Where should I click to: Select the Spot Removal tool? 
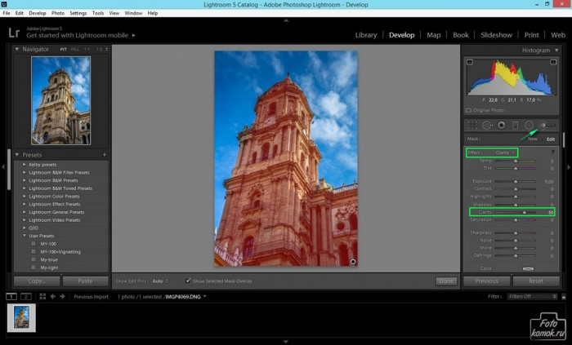pos(487,125)
